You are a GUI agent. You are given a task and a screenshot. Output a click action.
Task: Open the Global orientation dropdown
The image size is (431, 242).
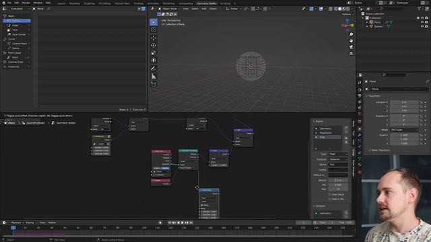click(234, 9)
